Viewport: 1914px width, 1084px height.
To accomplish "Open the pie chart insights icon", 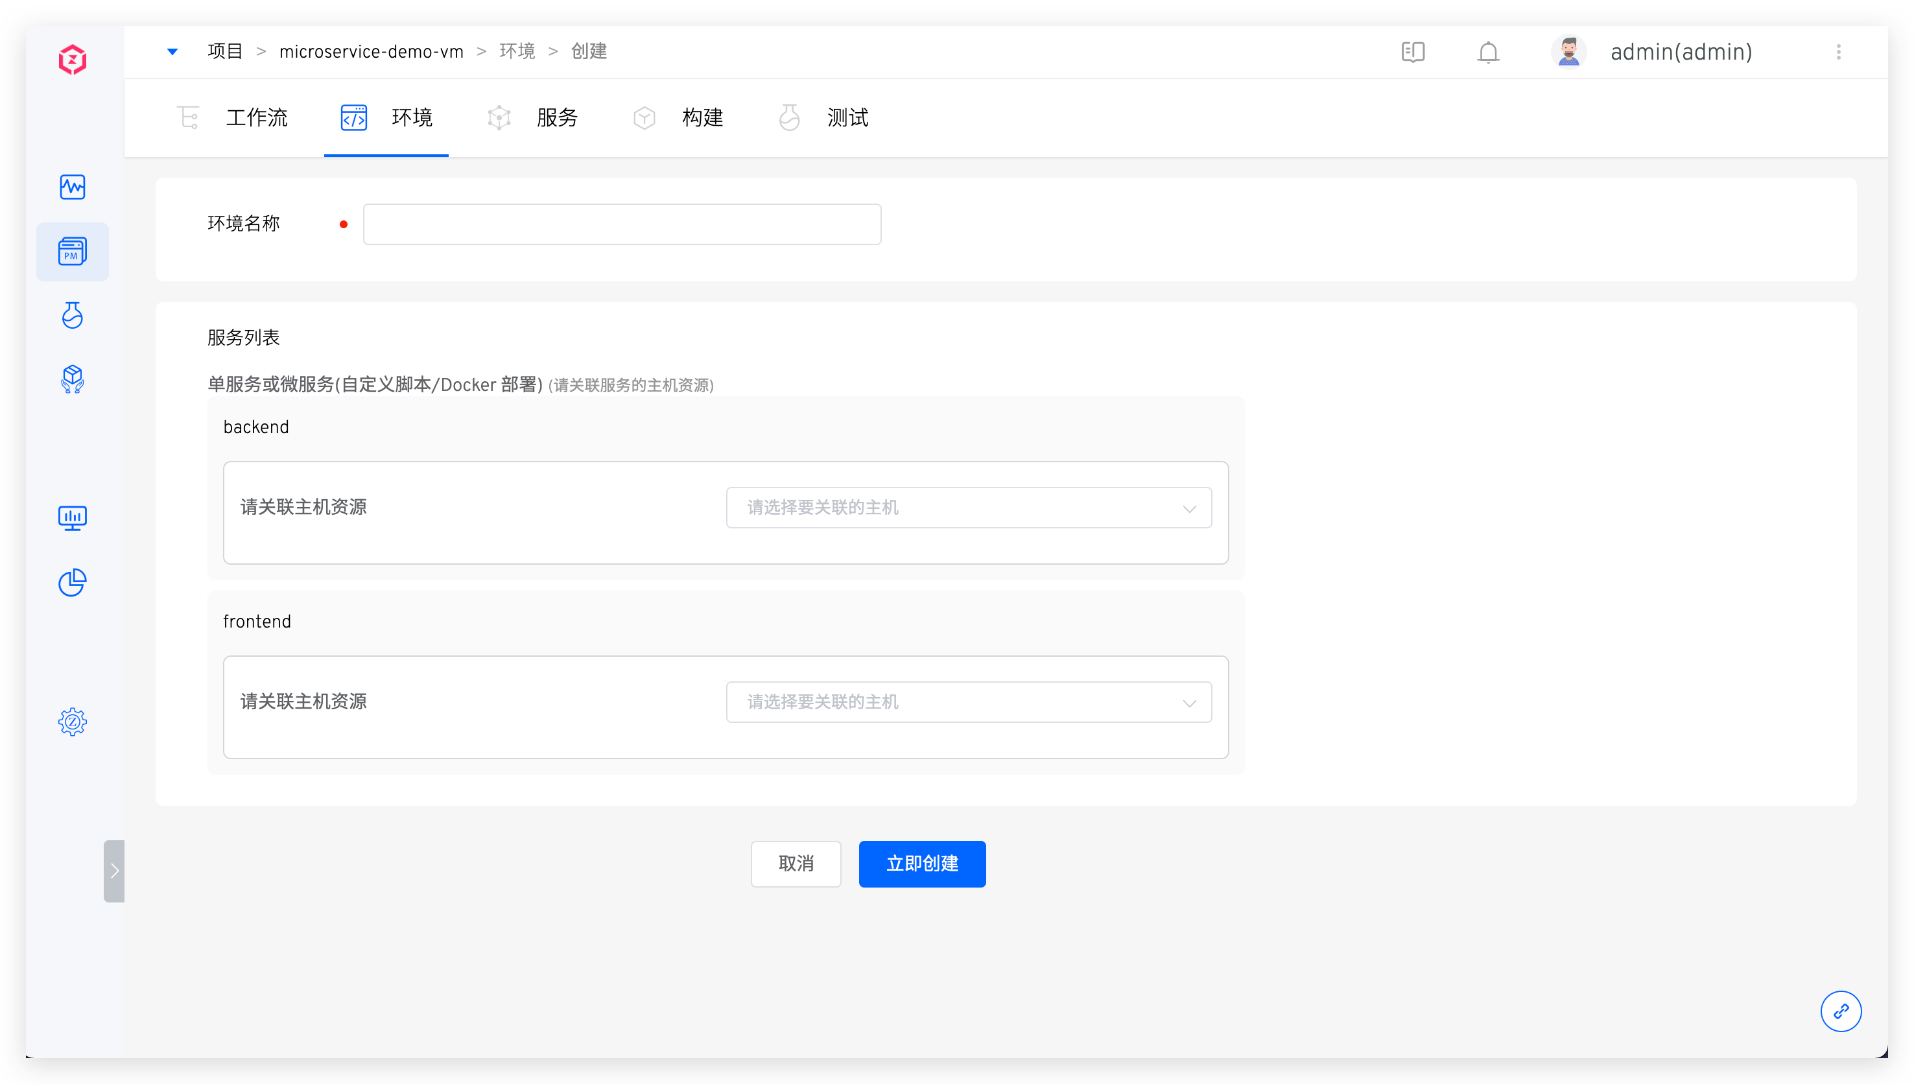I will point(72,582).
